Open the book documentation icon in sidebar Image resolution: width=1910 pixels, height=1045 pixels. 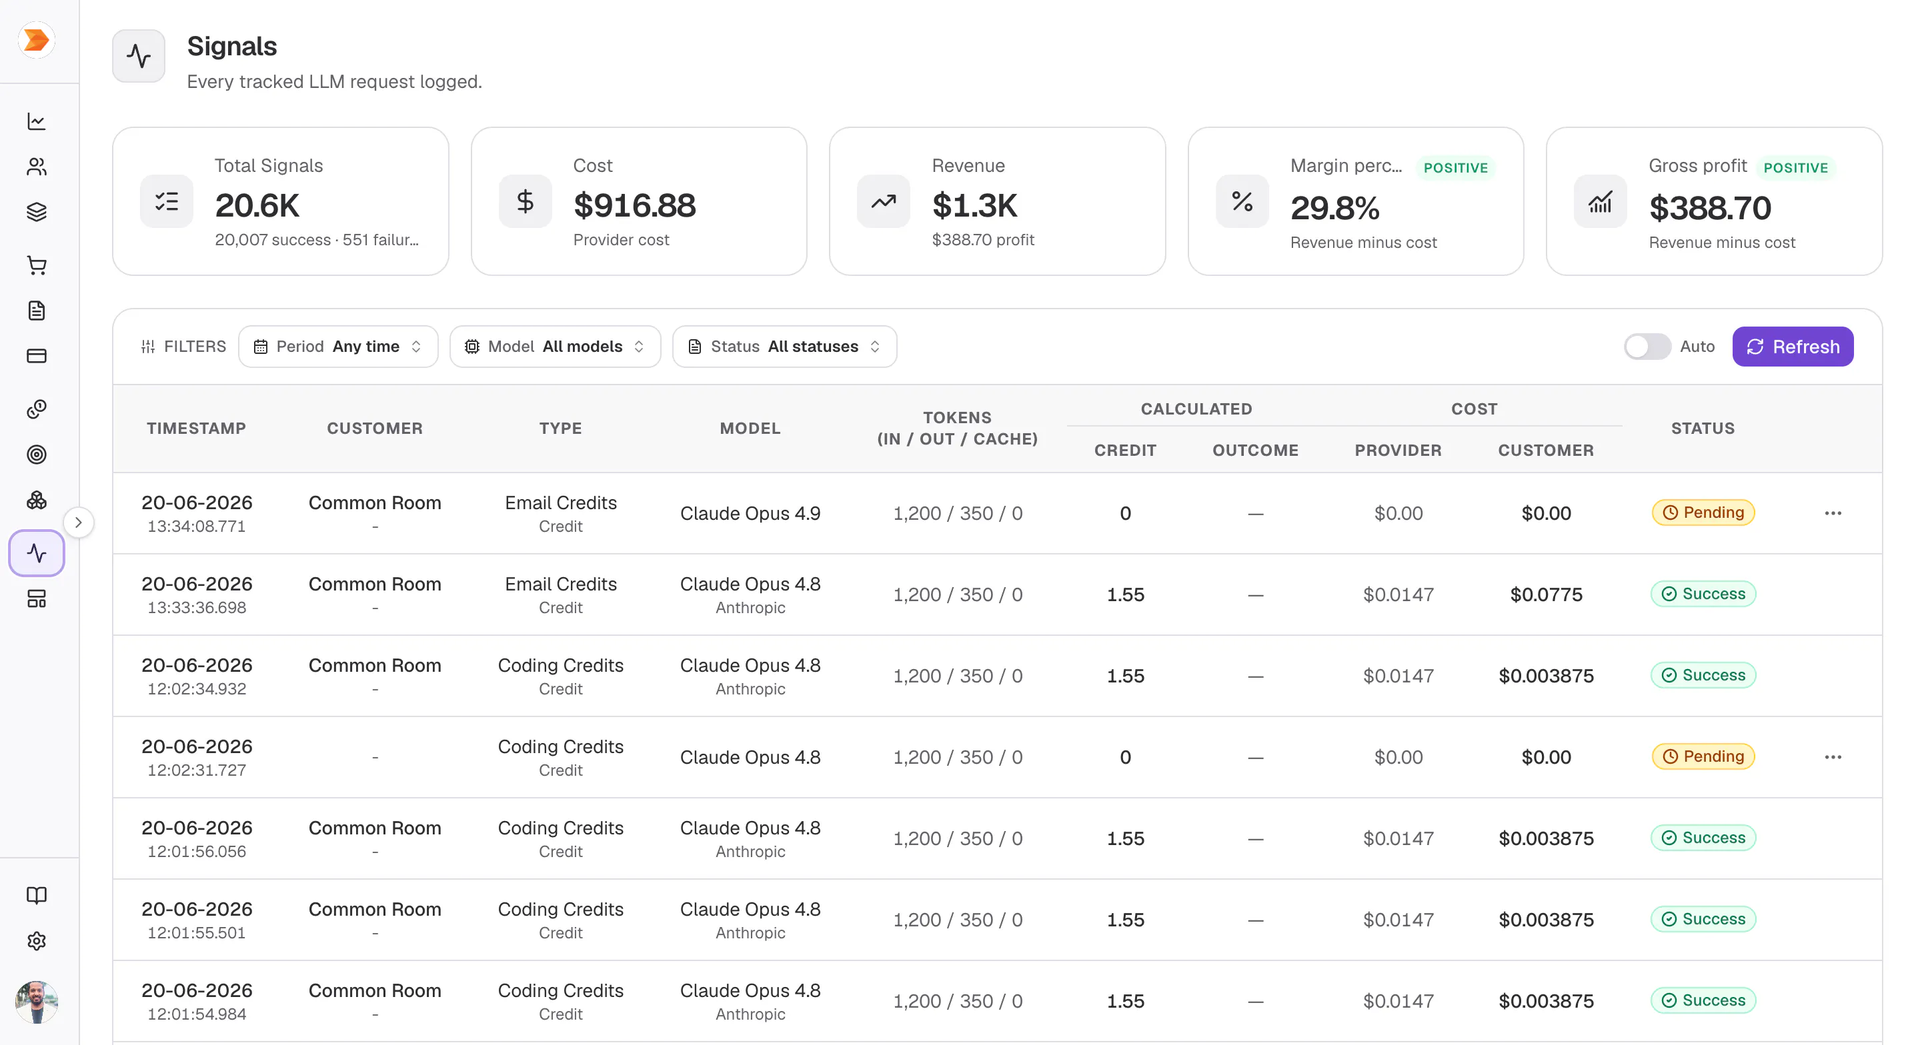(36, 895)
